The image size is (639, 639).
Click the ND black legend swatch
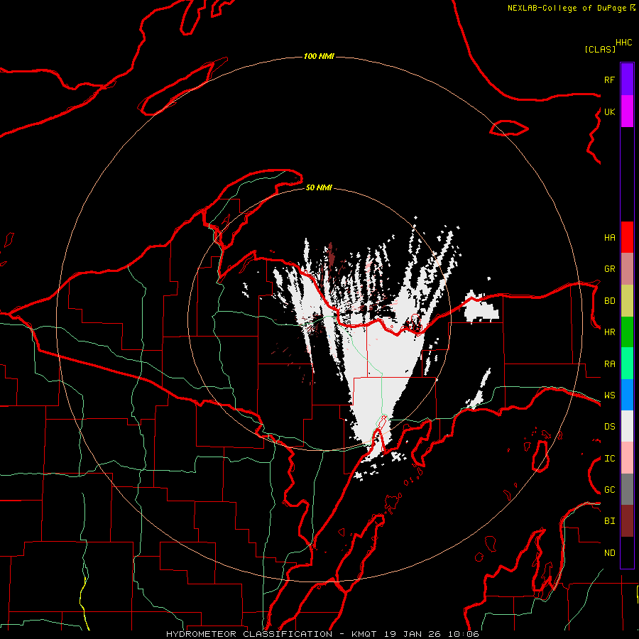(x=627, y=552)
